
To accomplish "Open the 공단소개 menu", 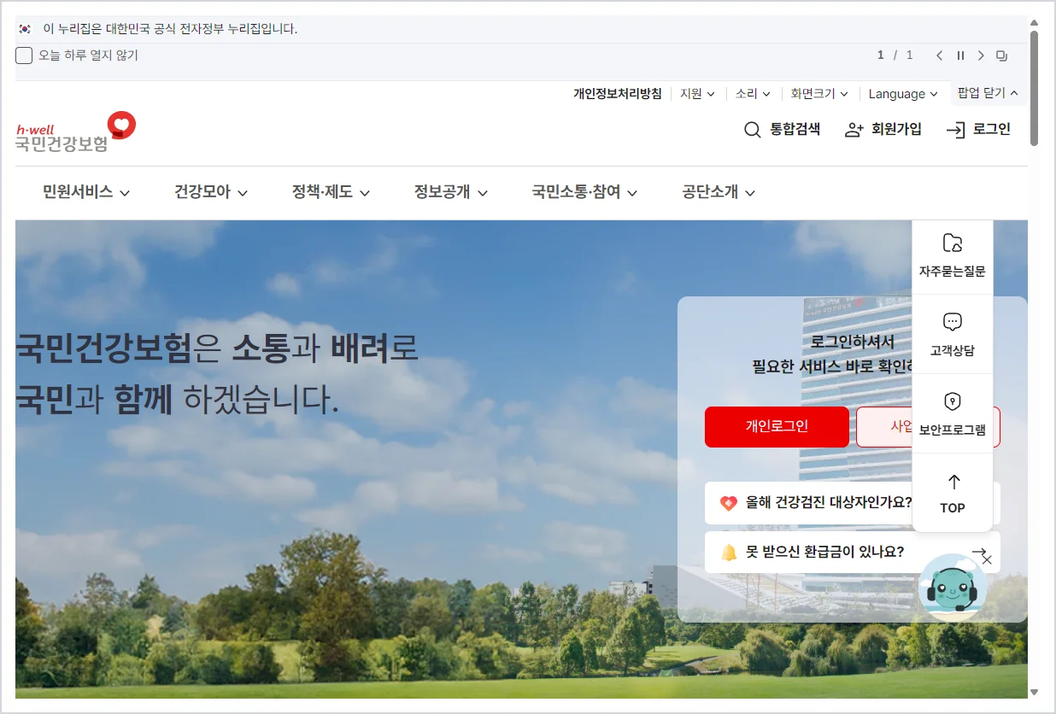I will [x=719, y=192].
